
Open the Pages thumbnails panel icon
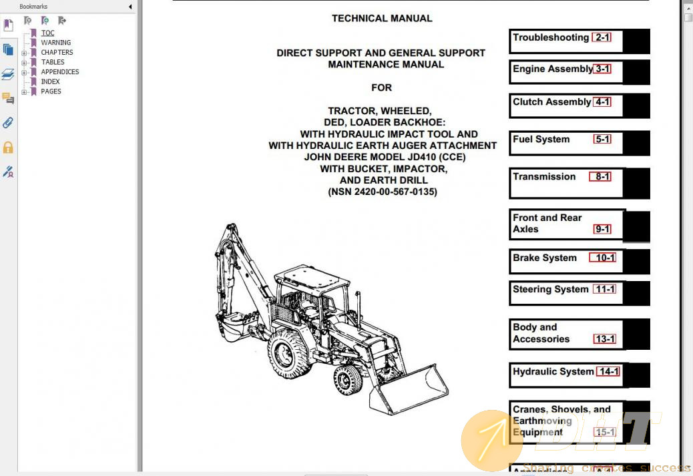(x=8, y=49)
